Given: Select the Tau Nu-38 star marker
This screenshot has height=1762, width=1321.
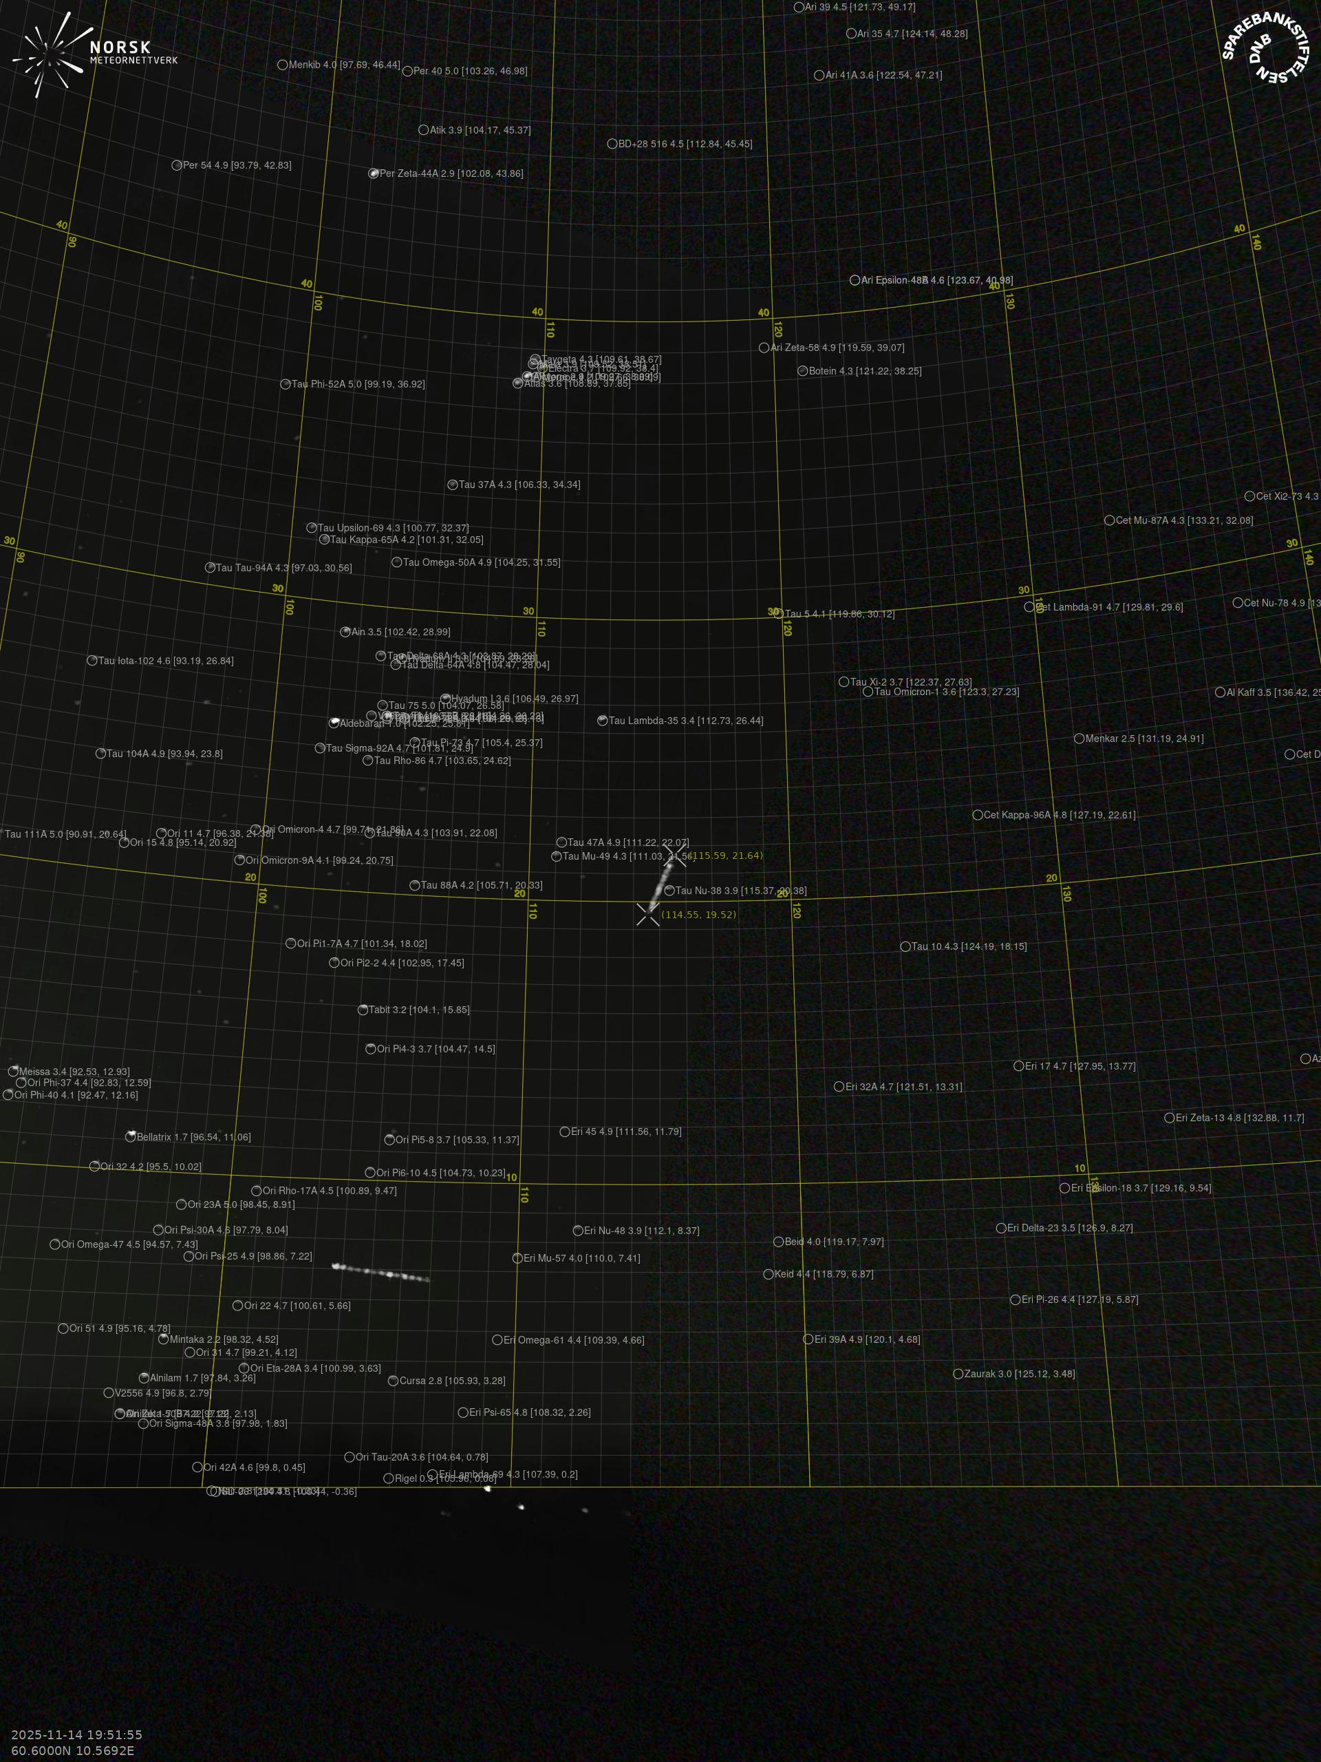Looking at the screenshot, I should [x=669, y=891].
